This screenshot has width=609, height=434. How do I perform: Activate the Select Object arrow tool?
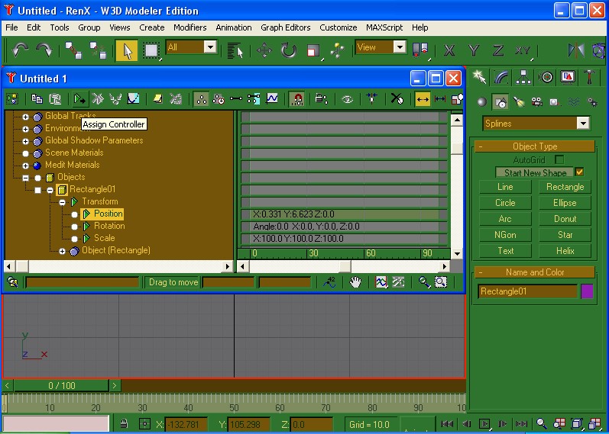click(x=127, y=50)
